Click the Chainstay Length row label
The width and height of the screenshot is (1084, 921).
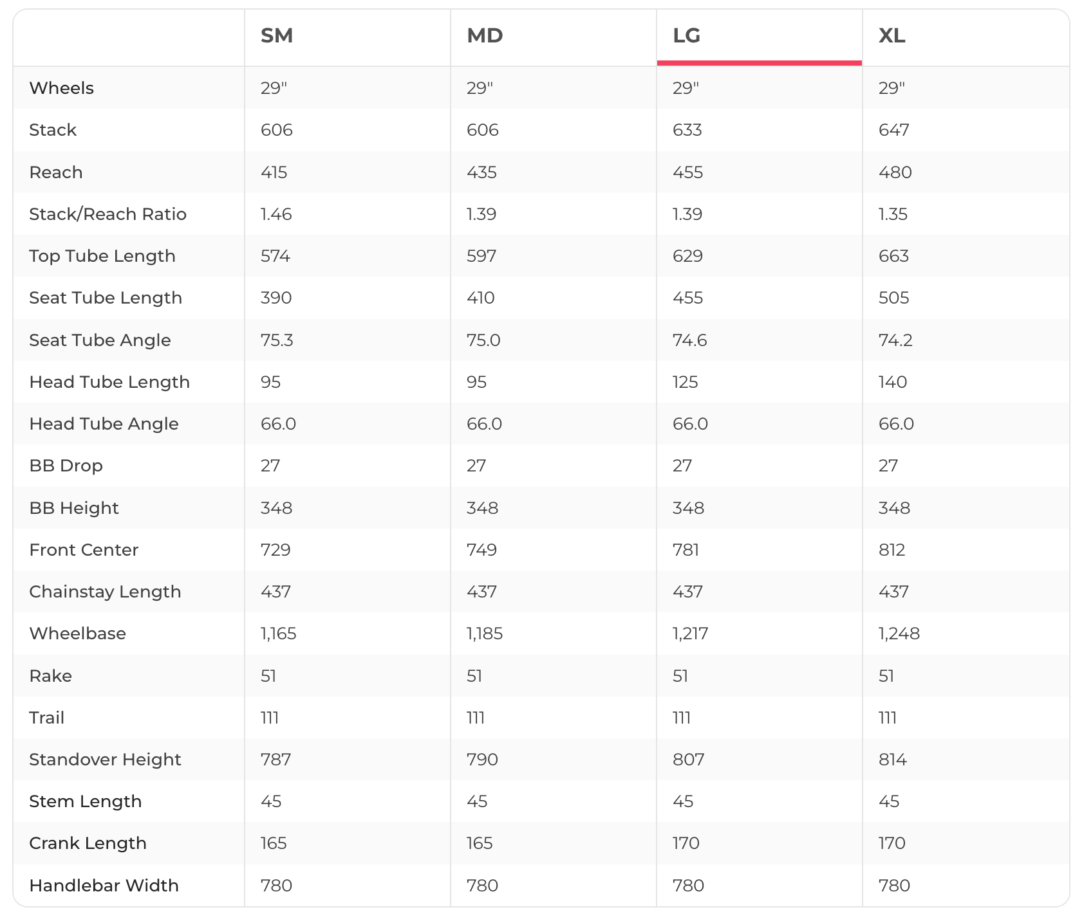[x=105, y=592]
